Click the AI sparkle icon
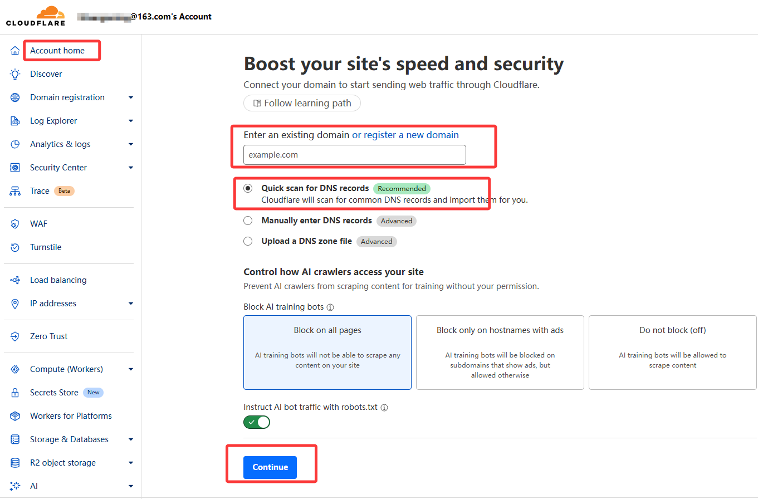This screenshot has width=758, height=499. (x=15, y=486)
